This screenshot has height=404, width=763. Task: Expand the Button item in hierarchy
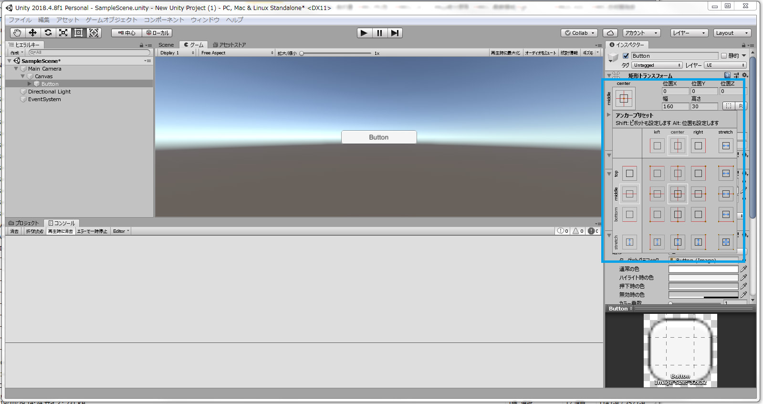click(30, 84)
